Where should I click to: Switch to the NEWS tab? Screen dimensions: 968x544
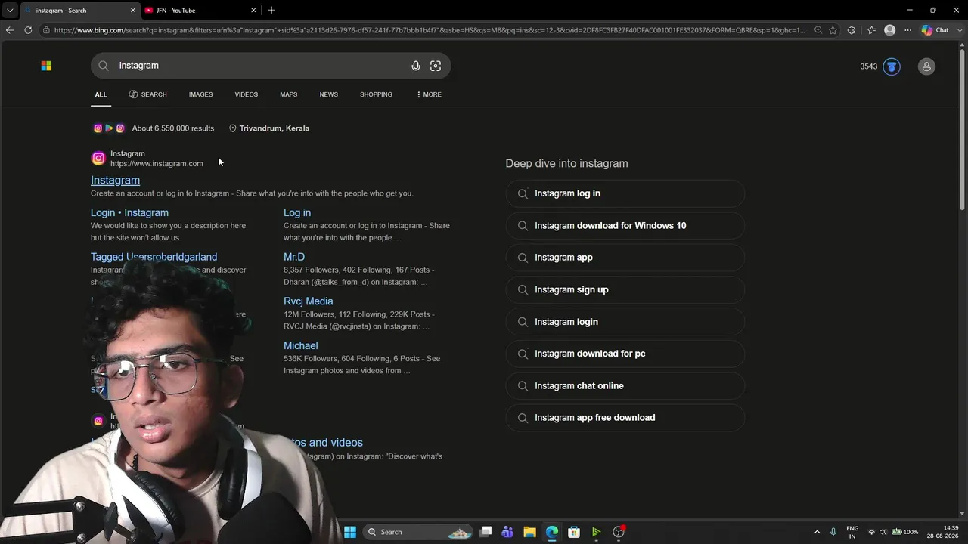[x=329, y=94]
